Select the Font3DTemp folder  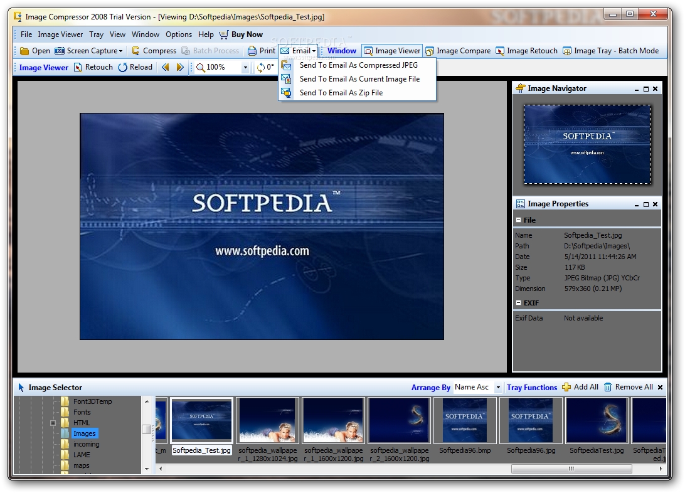tap(93, 401)
